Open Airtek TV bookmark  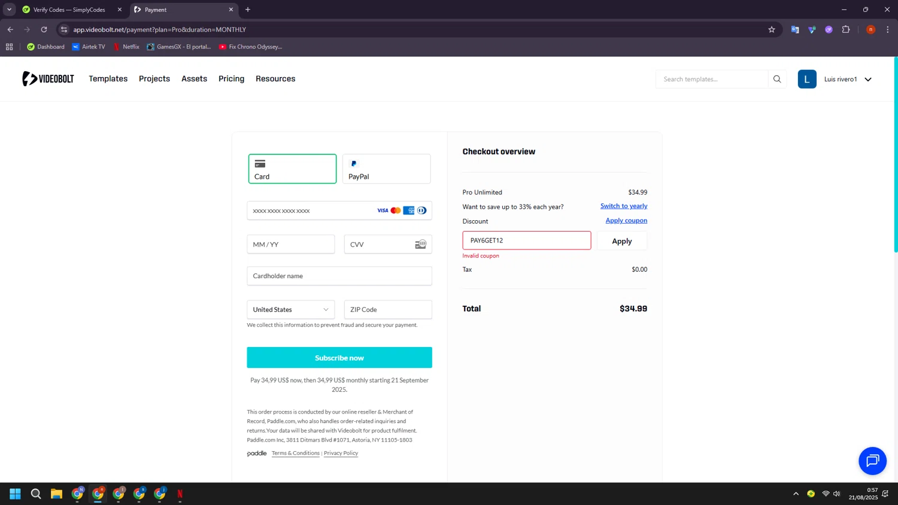pos(88,47)
